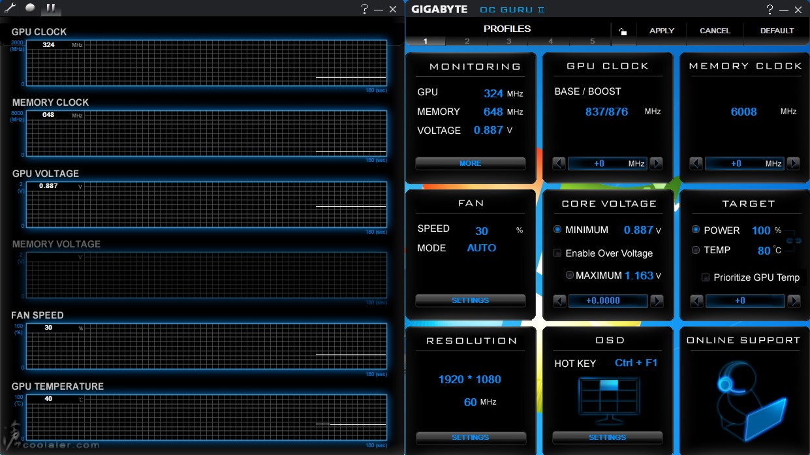Click the monitoring VOLTAGE 0.887 value
This screenshot has width=810, height=455.
pos(488,130)
